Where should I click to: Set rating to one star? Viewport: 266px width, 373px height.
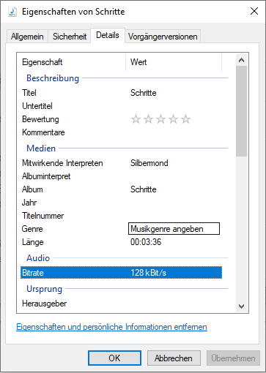(136, 119)
